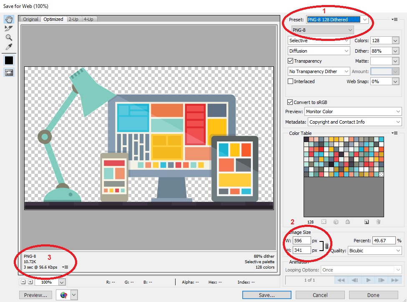This screenshot has height=302, width=407.
Task: Open the optimize panel flyout menu icon
Action: pos(394,20)
